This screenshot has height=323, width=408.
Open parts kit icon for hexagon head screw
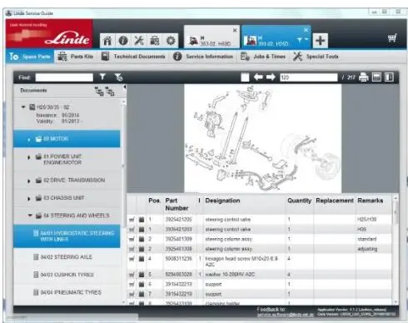[142, 259]
